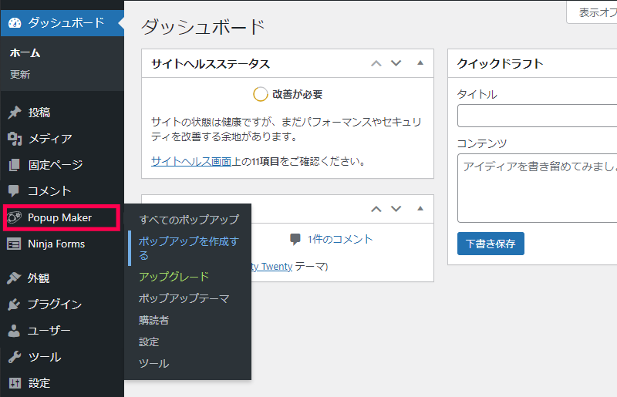This screenshot has height=397, width=617.
Task: Click the Posts pushpin icon
Action: 15,113
